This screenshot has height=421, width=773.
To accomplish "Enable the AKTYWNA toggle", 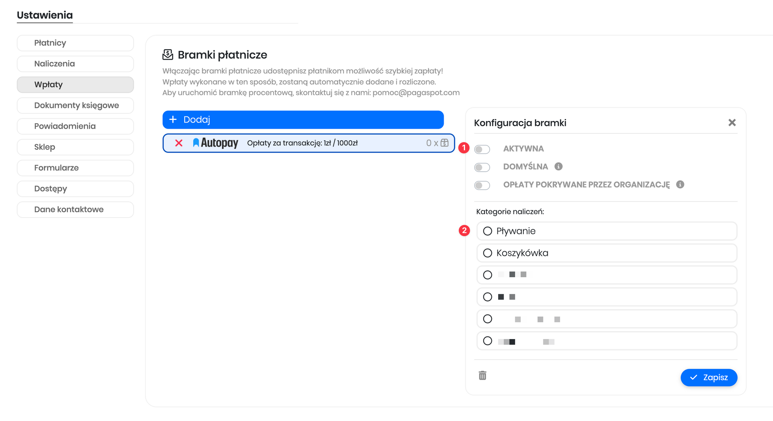I will 482,149.
